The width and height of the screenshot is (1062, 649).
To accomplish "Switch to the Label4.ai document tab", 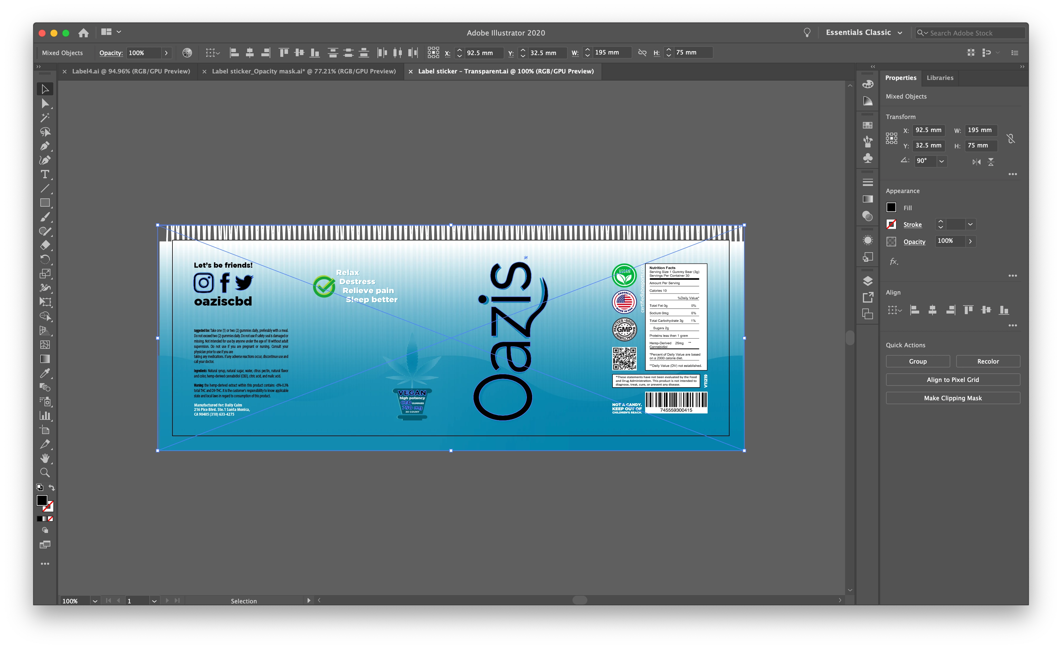I will 131,71.
